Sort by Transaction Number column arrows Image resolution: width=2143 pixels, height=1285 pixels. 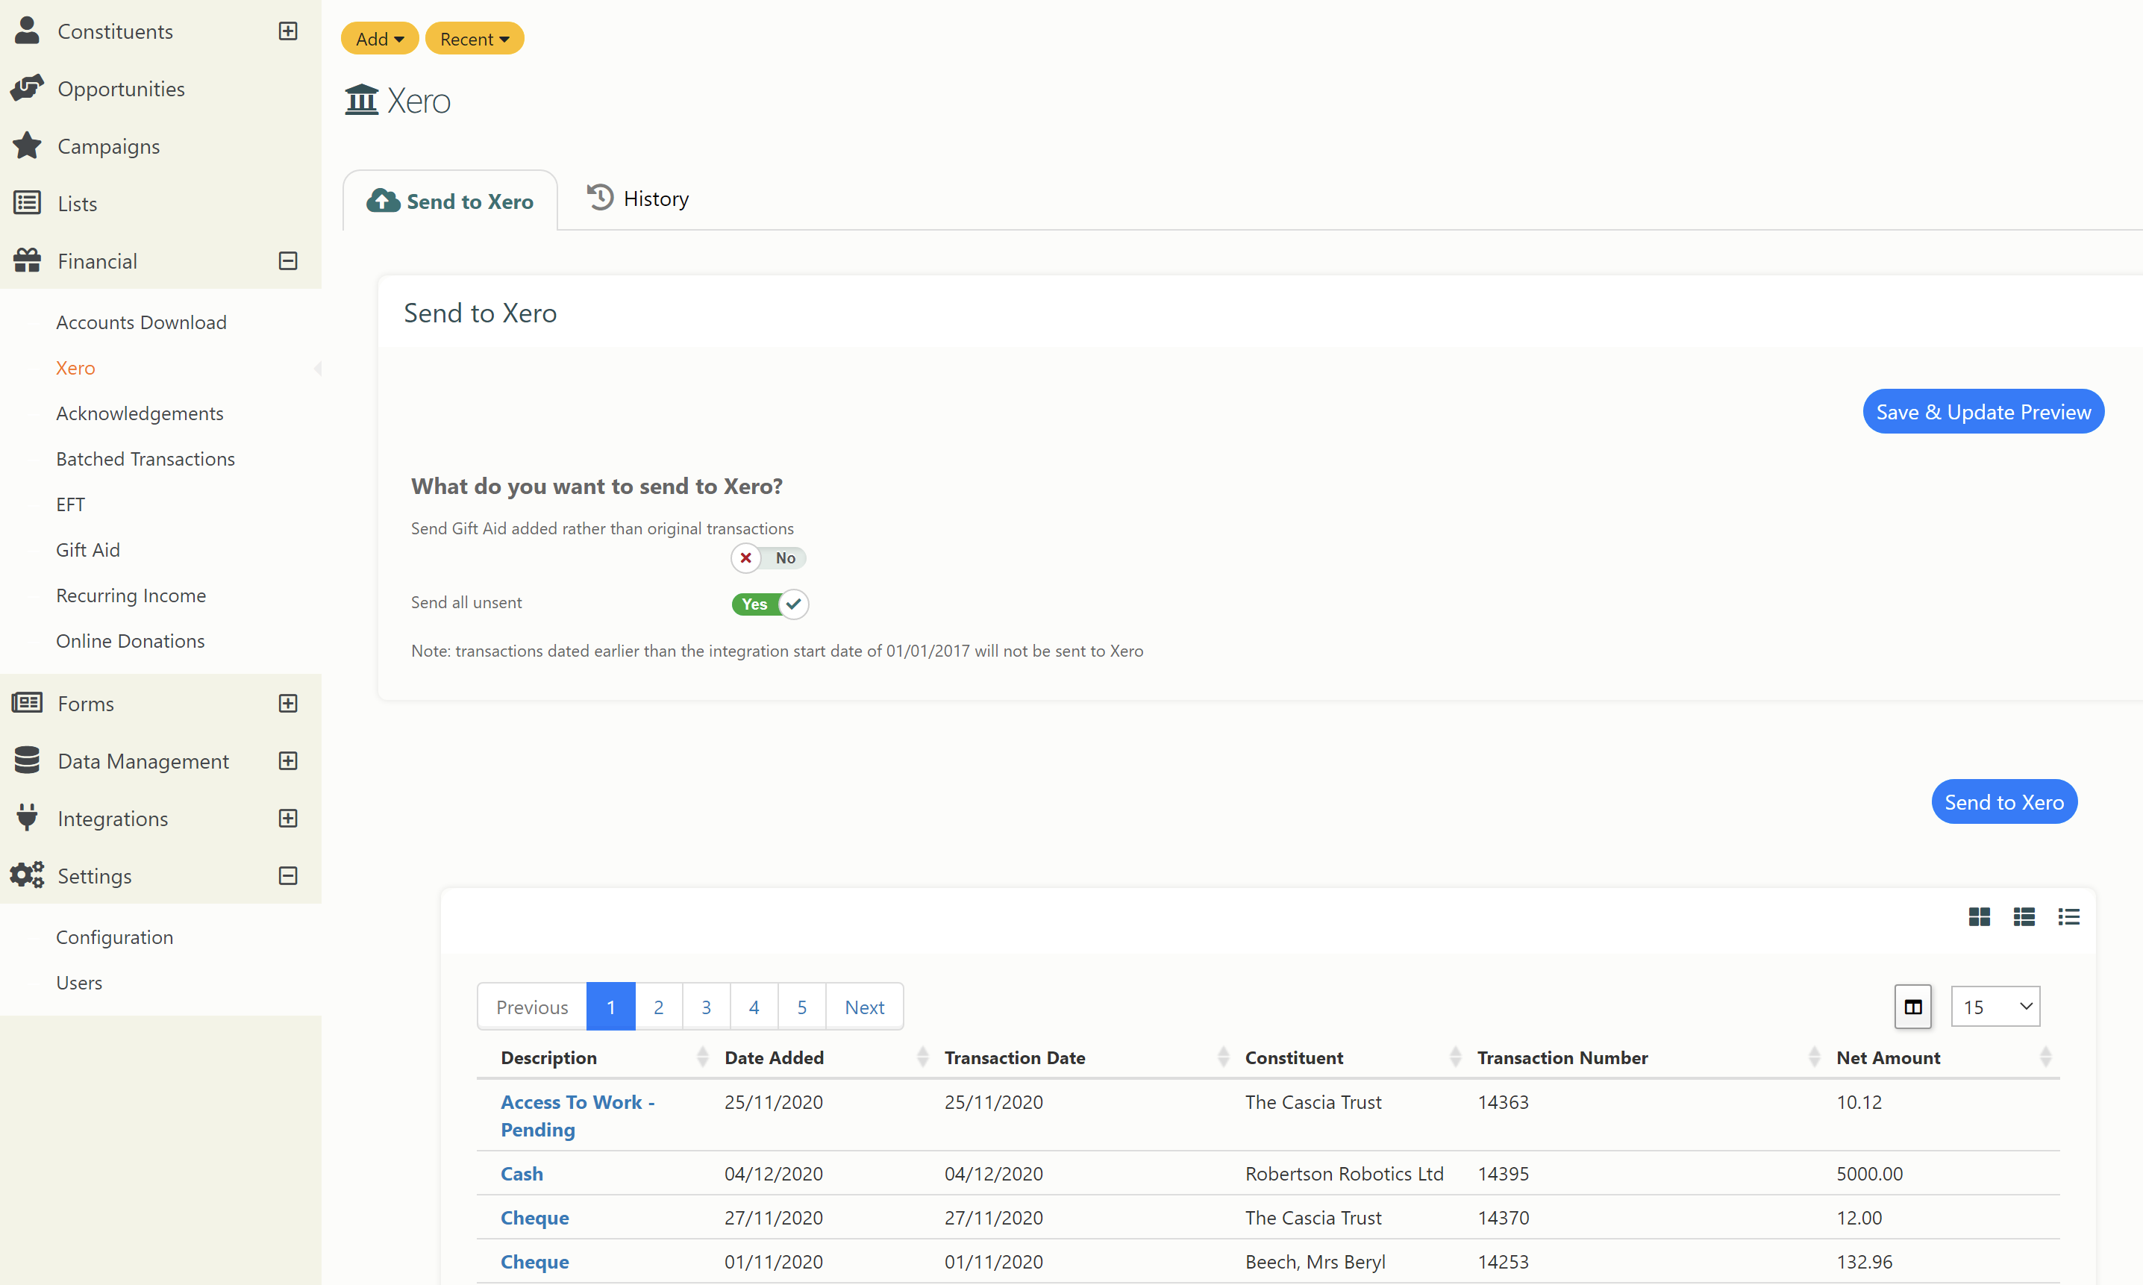(x=1815, y=1057)
